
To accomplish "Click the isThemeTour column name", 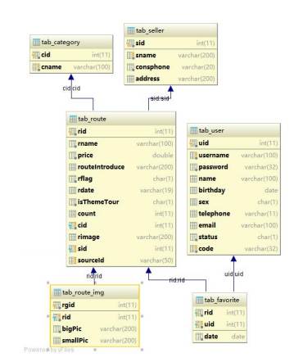I will (98, 202).
